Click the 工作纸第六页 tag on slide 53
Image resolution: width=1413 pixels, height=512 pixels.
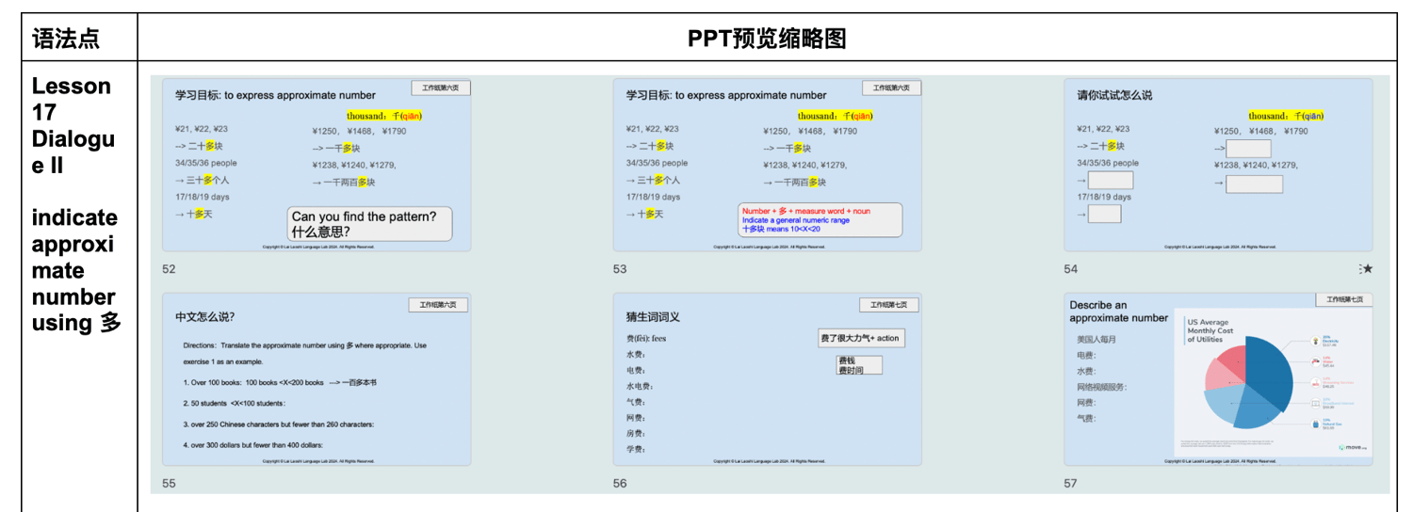(x=891, y=88)
